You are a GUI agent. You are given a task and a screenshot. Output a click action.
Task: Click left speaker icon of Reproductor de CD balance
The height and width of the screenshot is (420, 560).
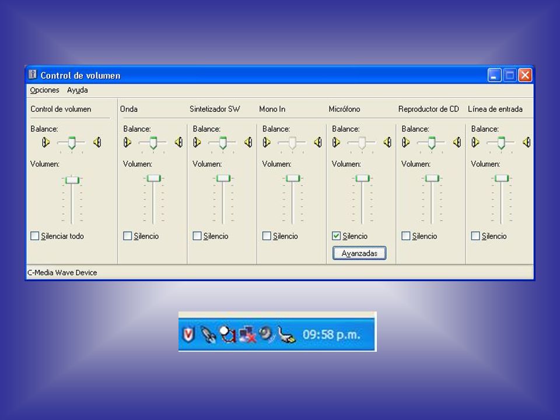coord(406,142)
